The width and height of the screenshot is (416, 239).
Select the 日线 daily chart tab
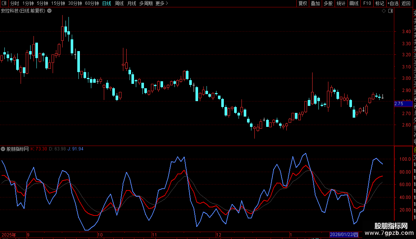(107, 3)
